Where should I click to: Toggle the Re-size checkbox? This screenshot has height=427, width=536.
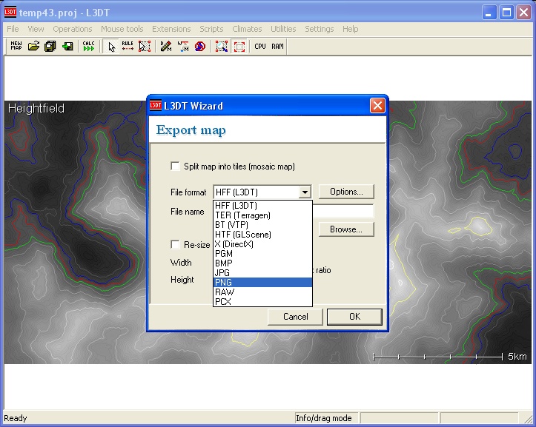(175, 244)
